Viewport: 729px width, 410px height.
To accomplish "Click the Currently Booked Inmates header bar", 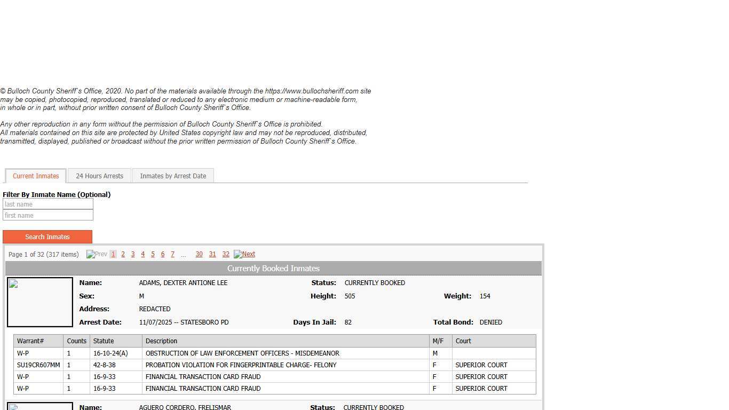I will coord(273,268).
